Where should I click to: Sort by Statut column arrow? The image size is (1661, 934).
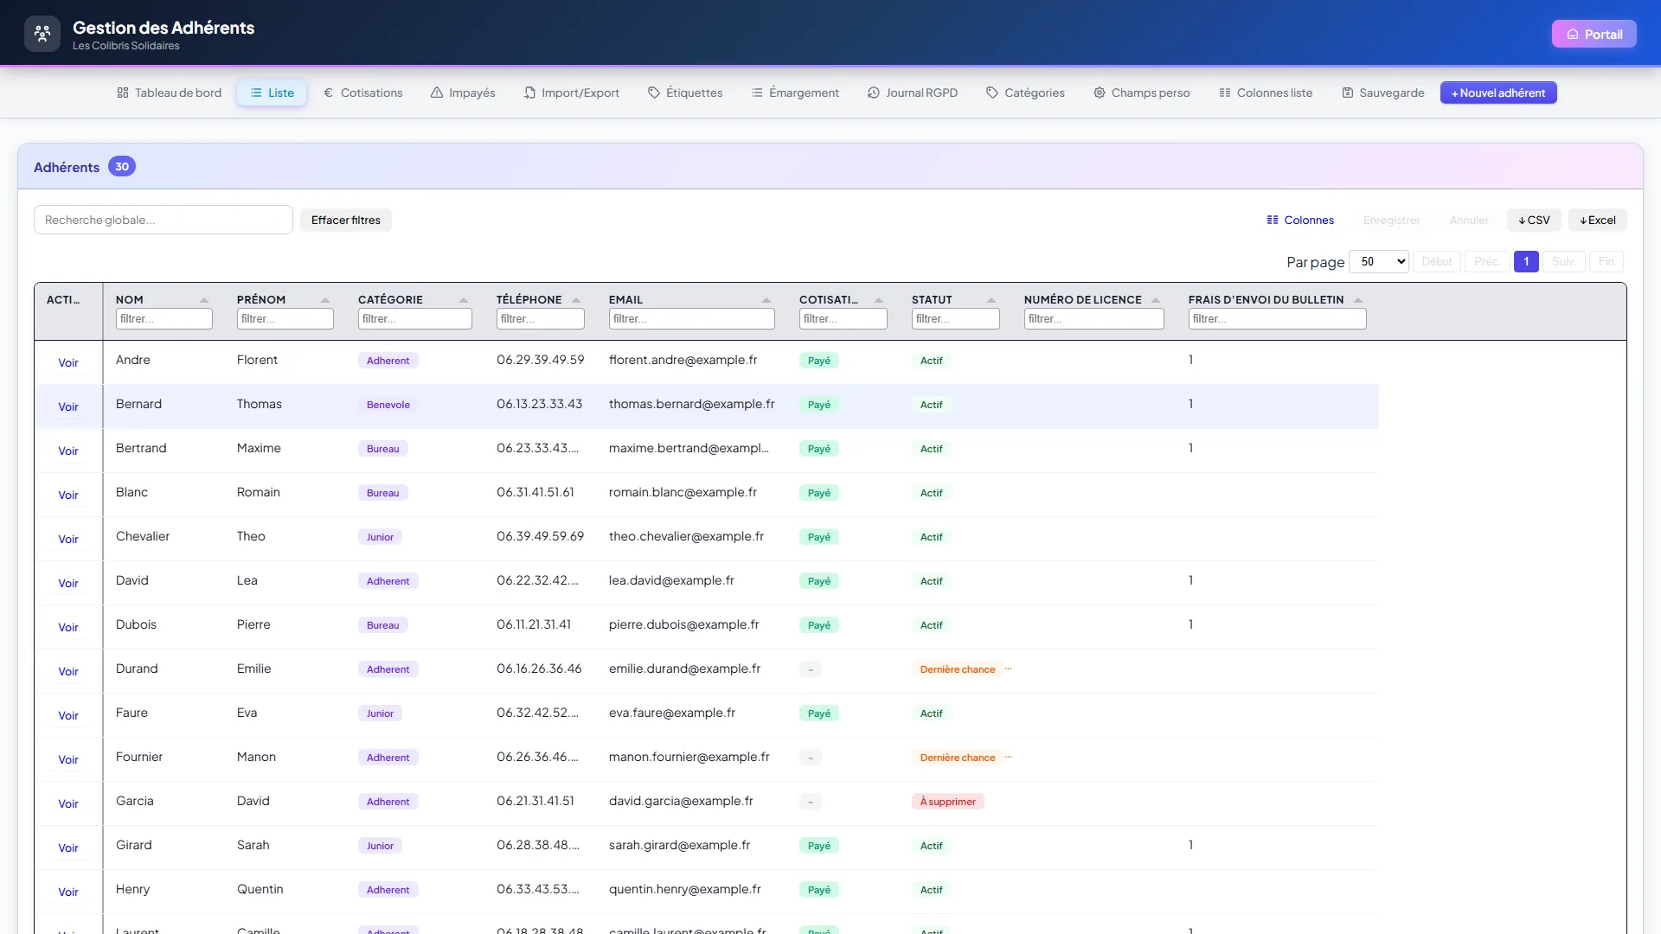pyautogui.click(x=991, y=300)
